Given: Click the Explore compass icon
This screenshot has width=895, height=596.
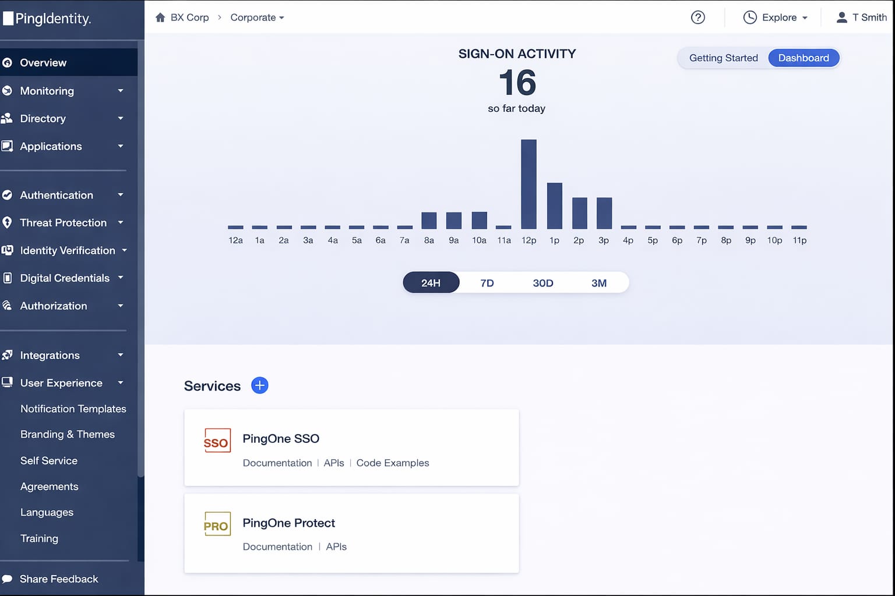Looking at the screenshot, I should (x=750, y=17).
